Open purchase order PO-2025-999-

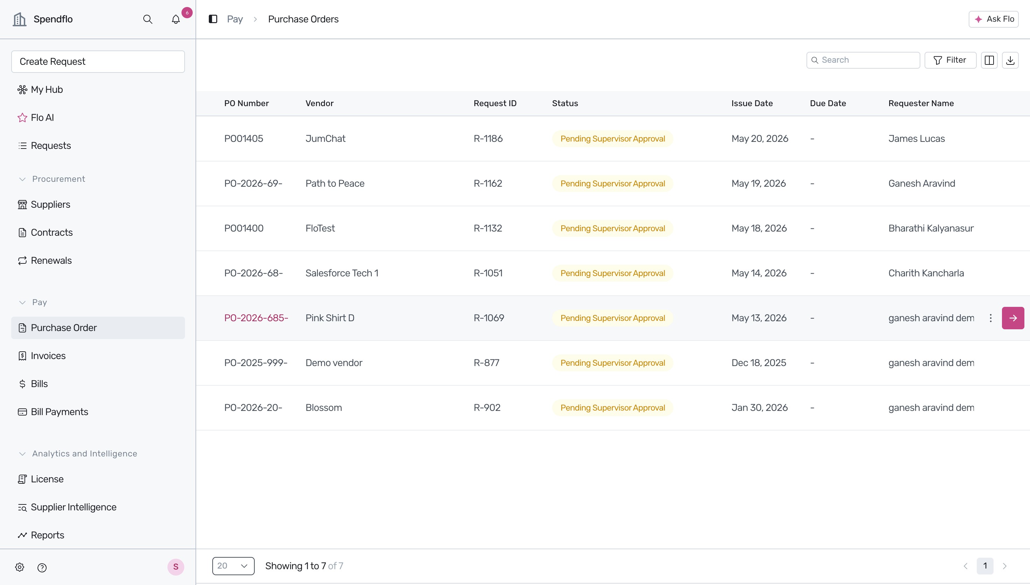click(255, 363)
